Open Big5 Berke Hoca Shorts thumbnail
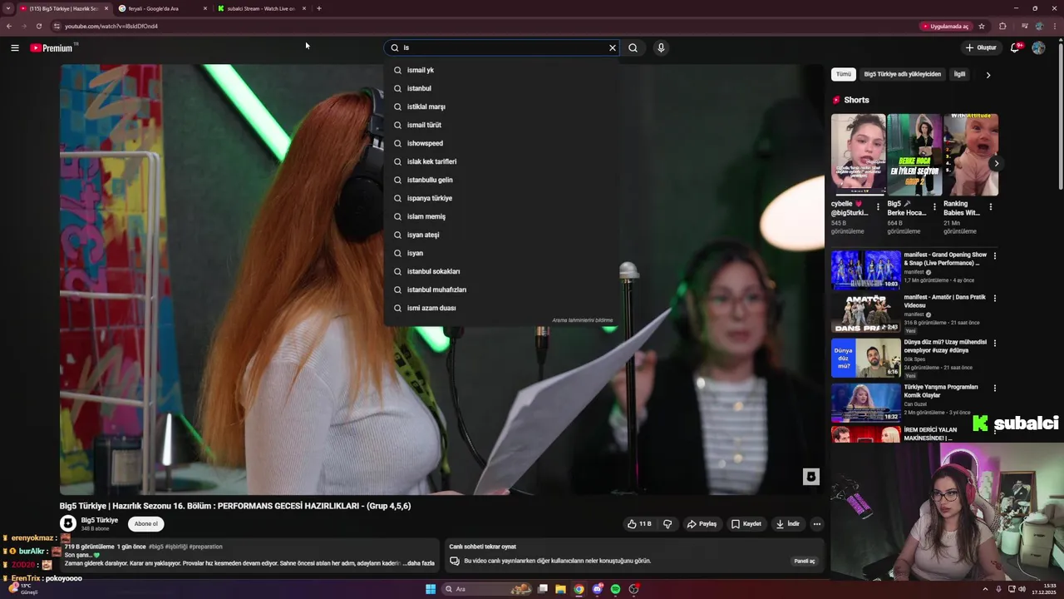 pos(914,155)
